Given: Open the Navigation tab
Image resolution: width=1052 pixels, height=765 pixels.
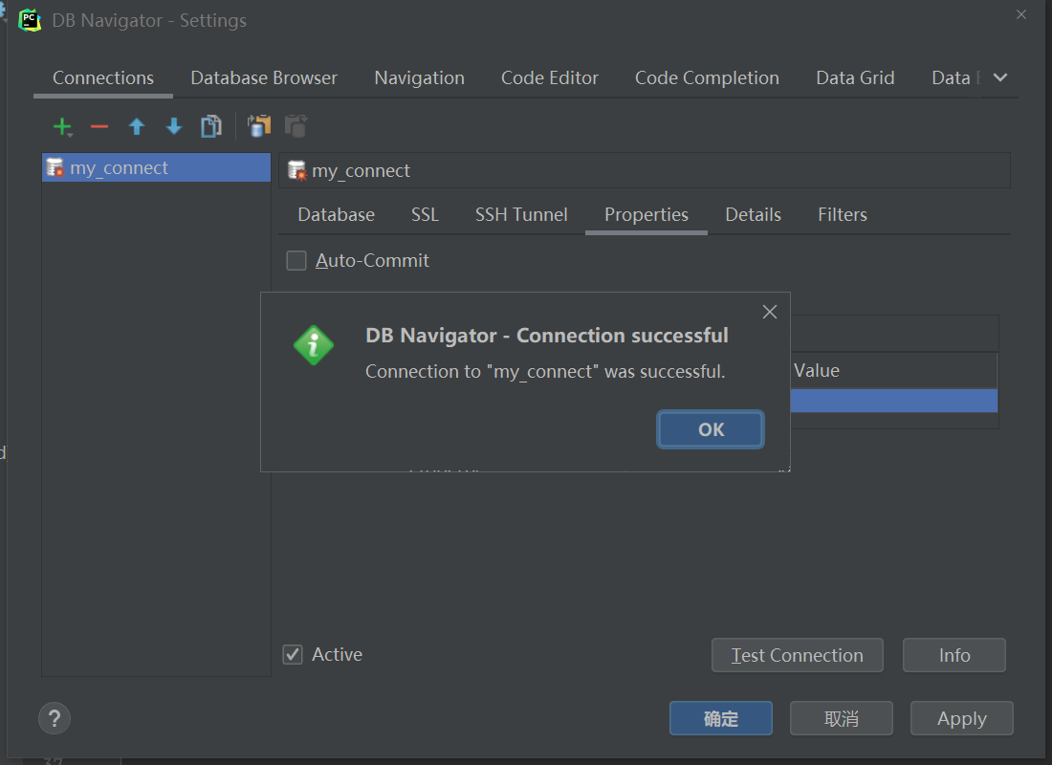Looking at the screenshot, I should 419,78.
